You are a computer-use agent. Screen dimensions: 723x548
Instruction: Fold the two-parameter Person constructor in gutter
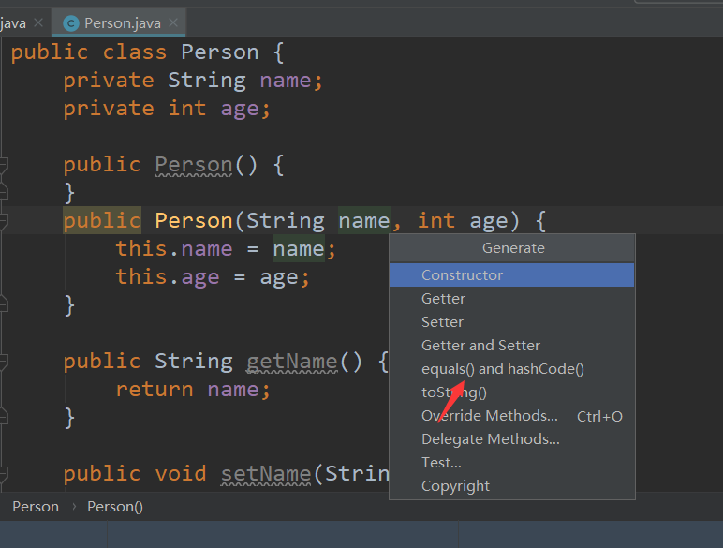[x=4, y=222]
